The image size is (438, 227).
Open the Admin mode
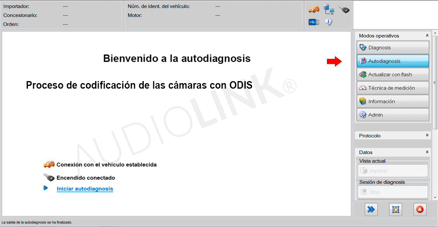click(393, 115)
